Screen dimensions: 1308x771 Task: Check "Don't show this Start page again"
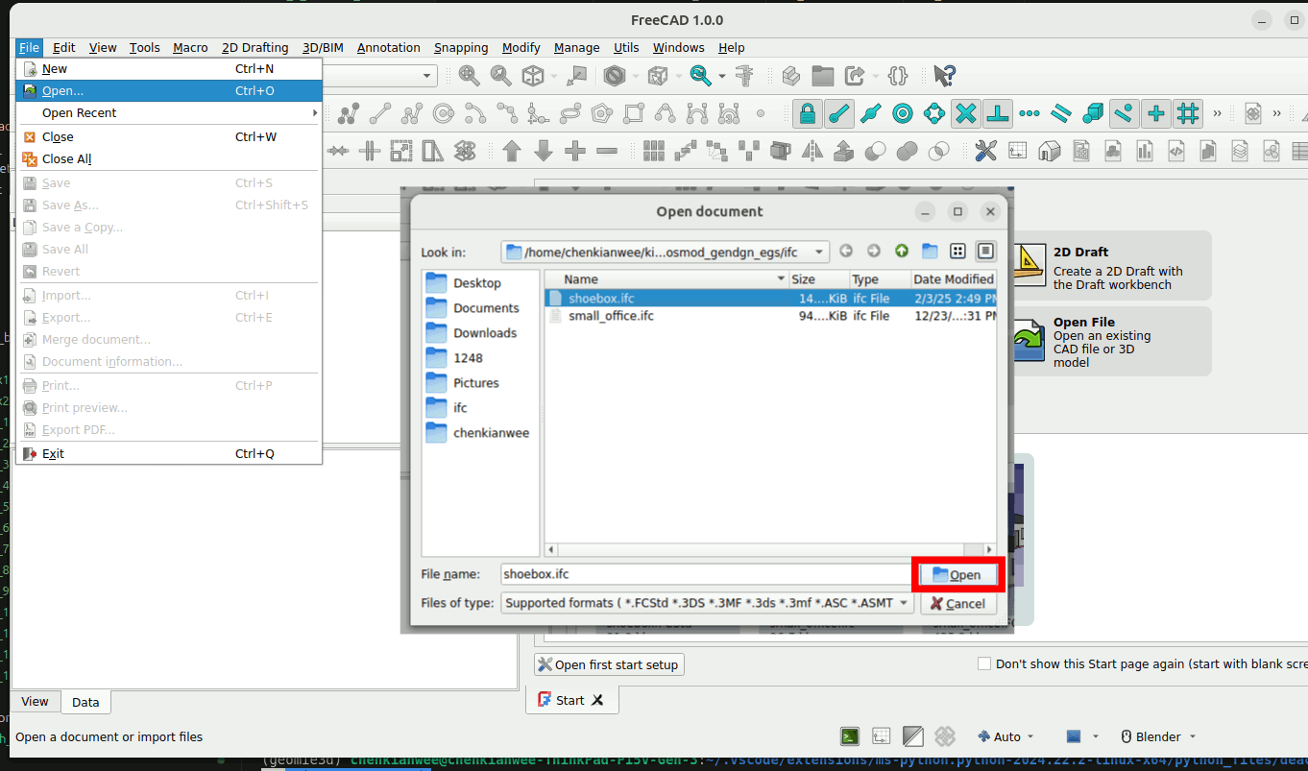click(x=984, y=663)
